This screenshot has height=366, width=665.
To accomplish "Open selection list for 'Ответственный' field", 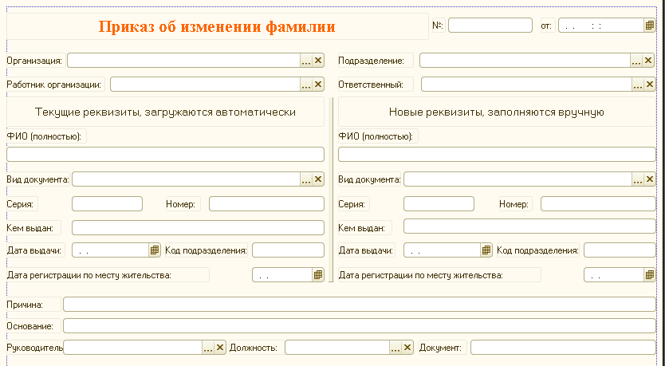I will coord(638,85).
